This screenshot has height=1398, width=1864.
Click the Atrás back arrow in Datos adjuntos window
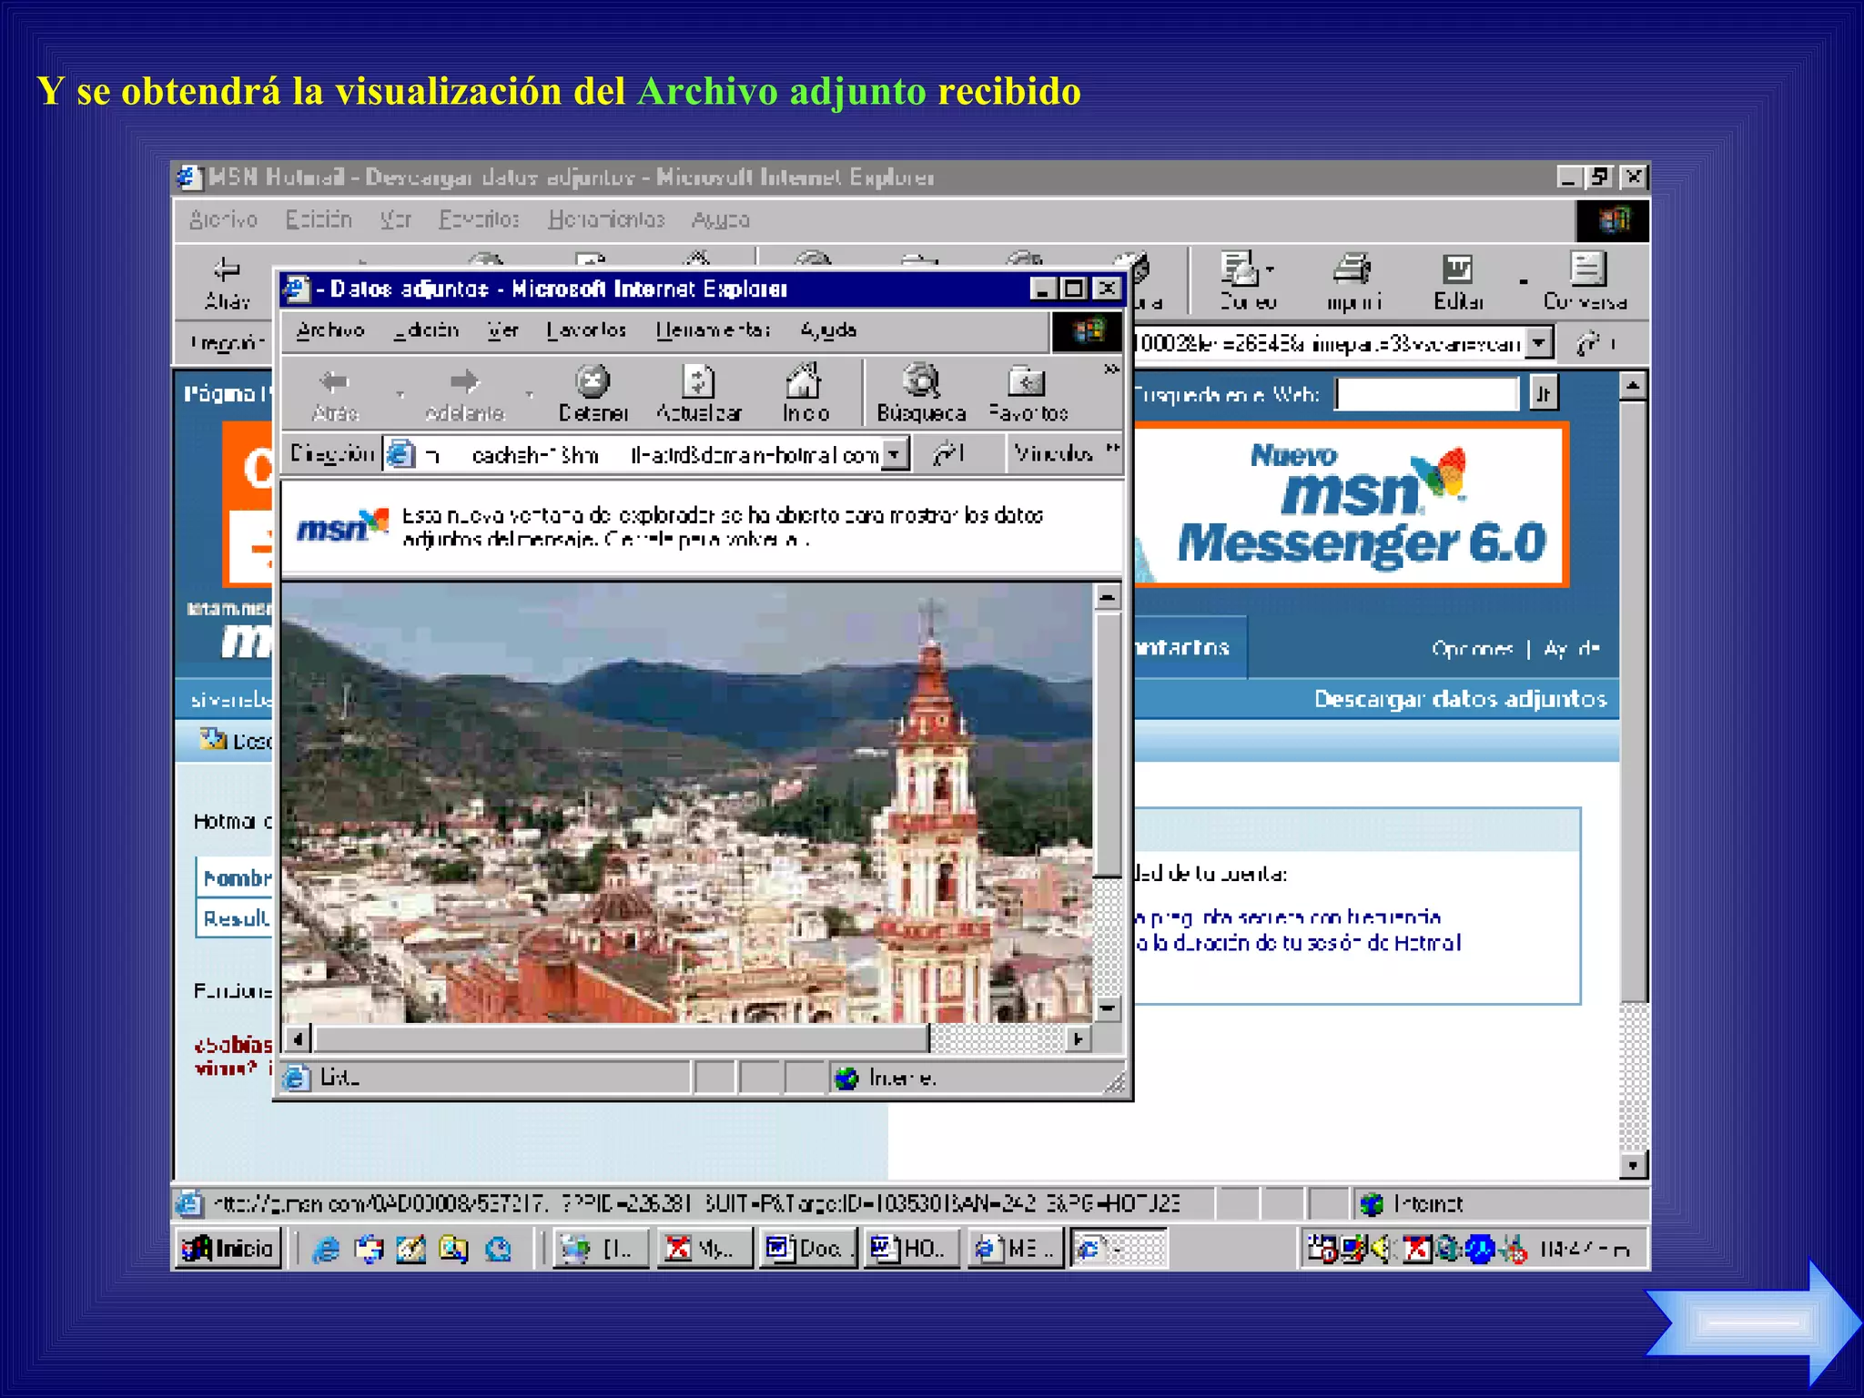[x=335, y=381]
